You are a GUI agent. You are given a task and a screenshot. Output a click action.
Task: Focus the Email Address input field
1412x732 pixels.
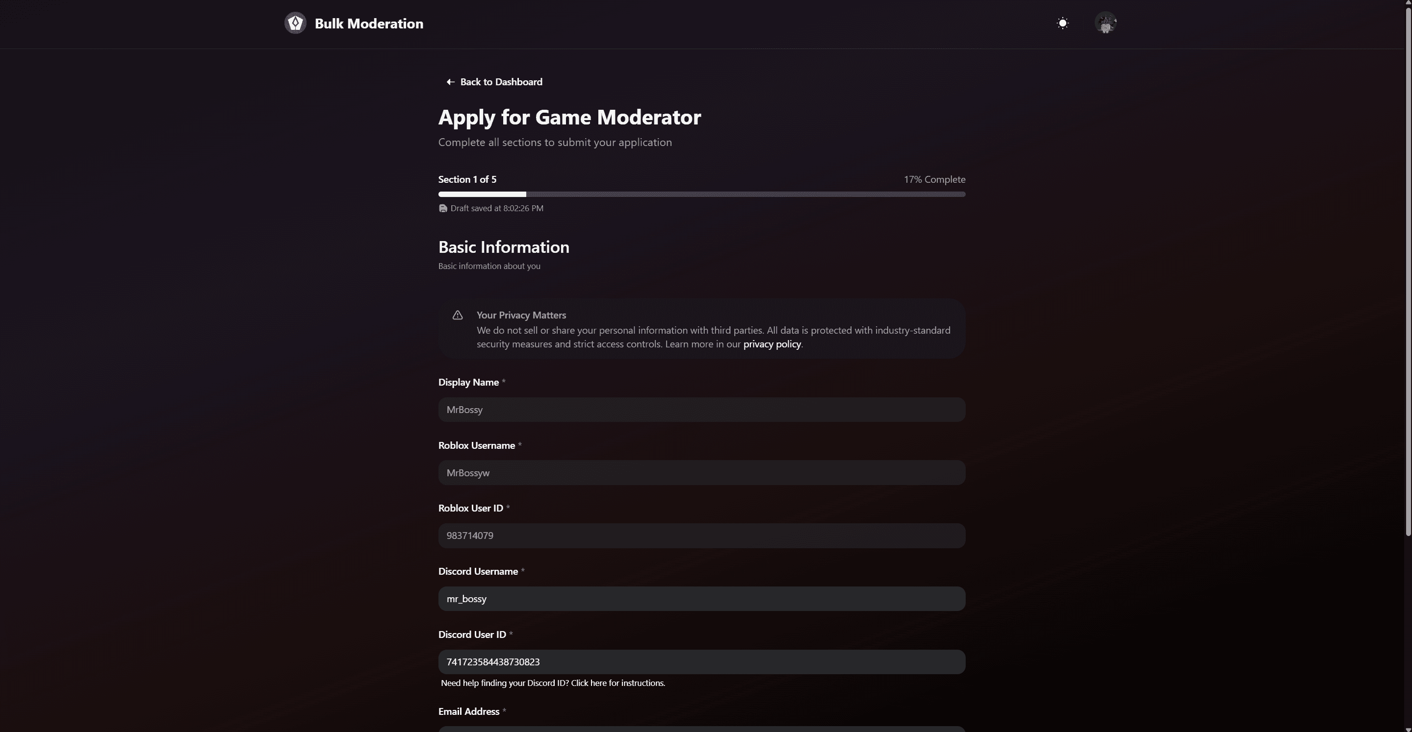tap(702, 729)
